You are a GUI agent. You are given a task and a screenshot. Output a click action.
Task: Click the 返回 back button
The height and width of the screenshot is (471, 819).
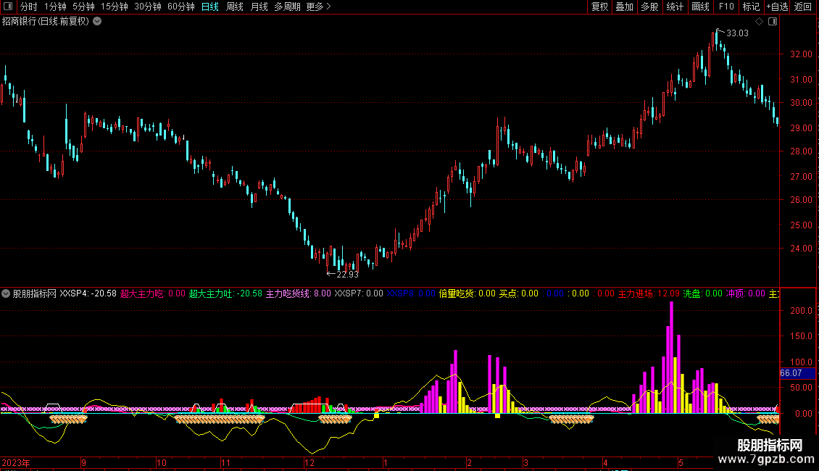[803, 7]
